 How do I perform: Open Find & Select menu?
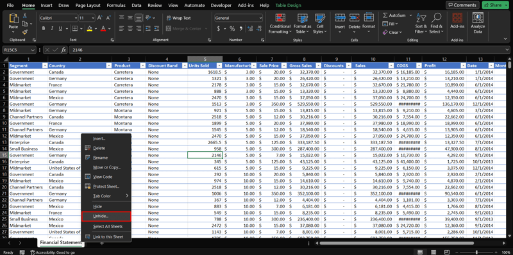[437, 24]
